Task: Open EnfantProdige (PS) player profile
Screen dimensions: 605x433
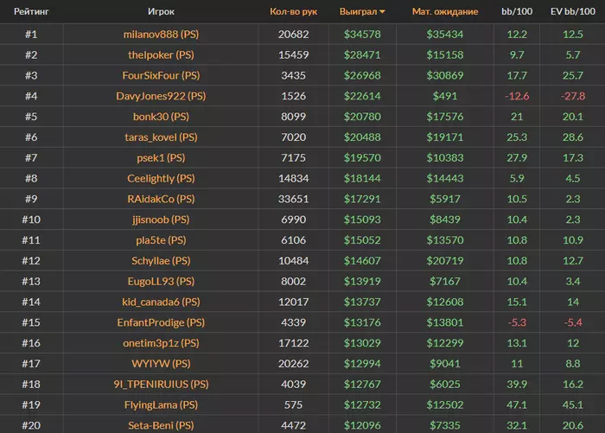Action: [x=161, y=323]
